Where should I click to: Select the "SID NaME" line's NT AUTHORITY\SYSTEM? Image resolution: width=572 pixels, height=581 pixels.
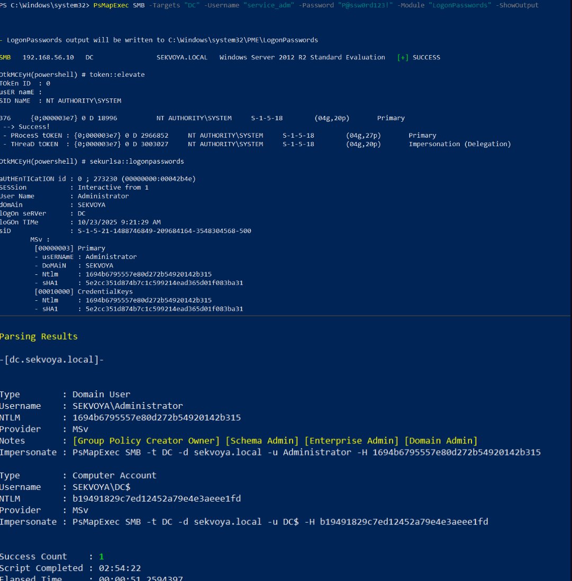coord(83,101)
